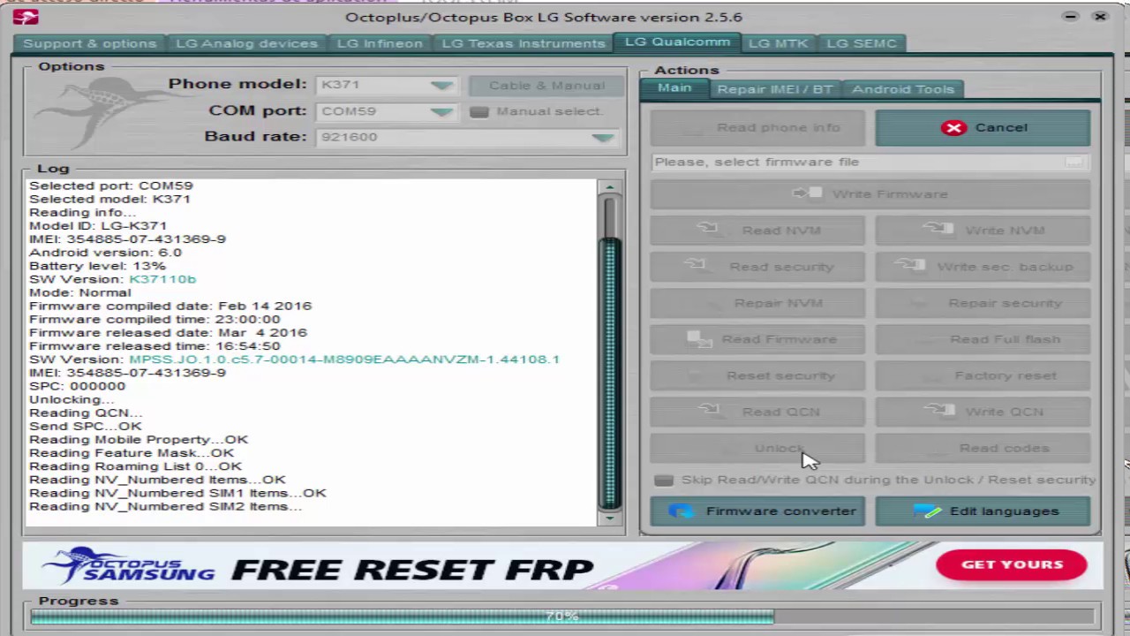Click the Read Full flash button
This screenshot has height=636, width=1130.
click(x=983, y=339)
